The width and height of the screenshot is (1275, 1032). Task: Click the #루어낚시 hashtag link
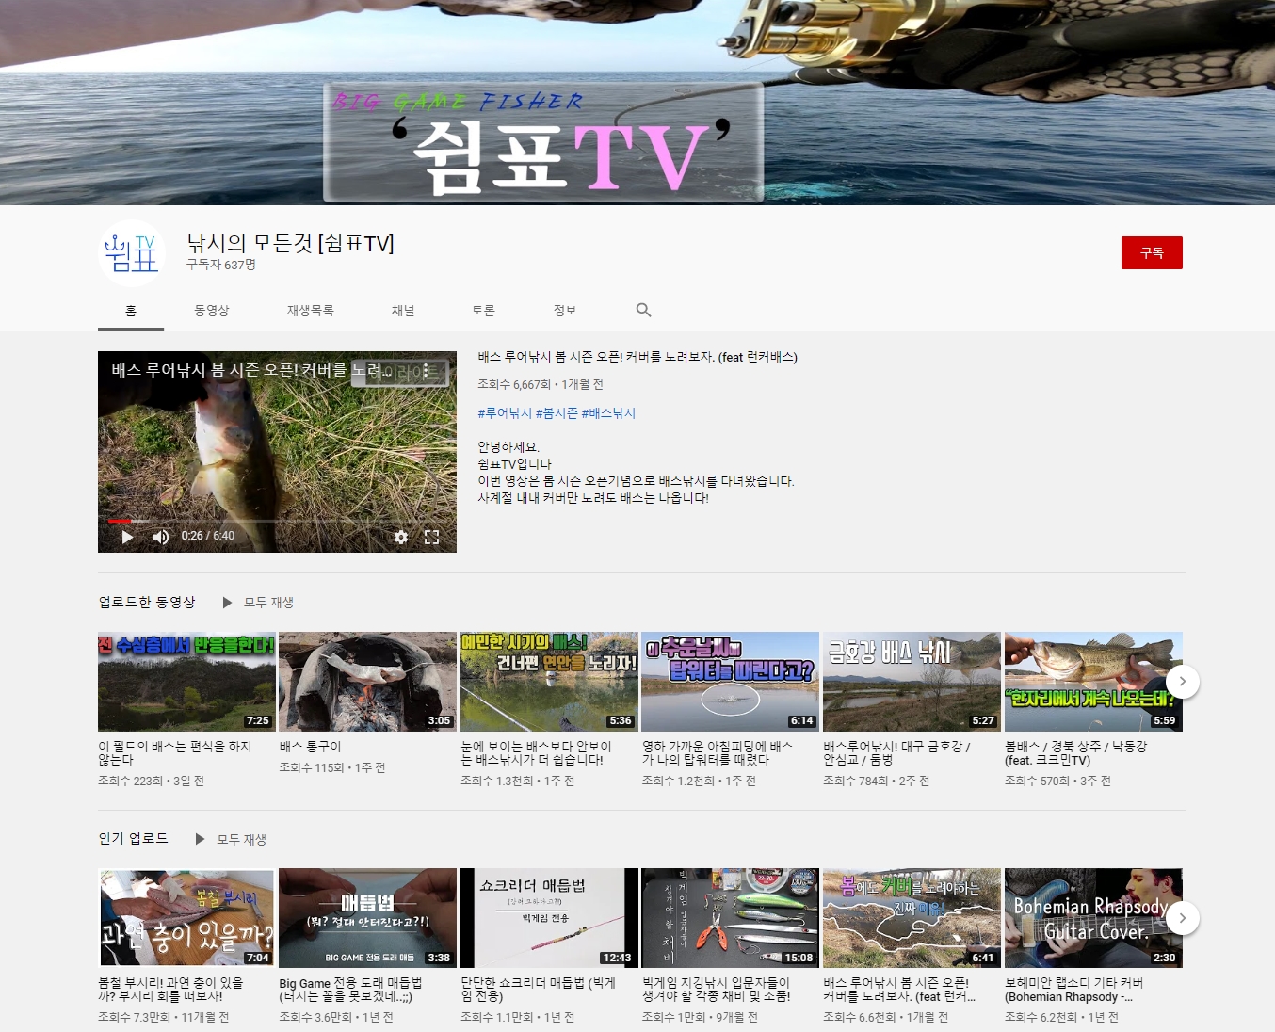pyautogui.click(x=504, y=413)
